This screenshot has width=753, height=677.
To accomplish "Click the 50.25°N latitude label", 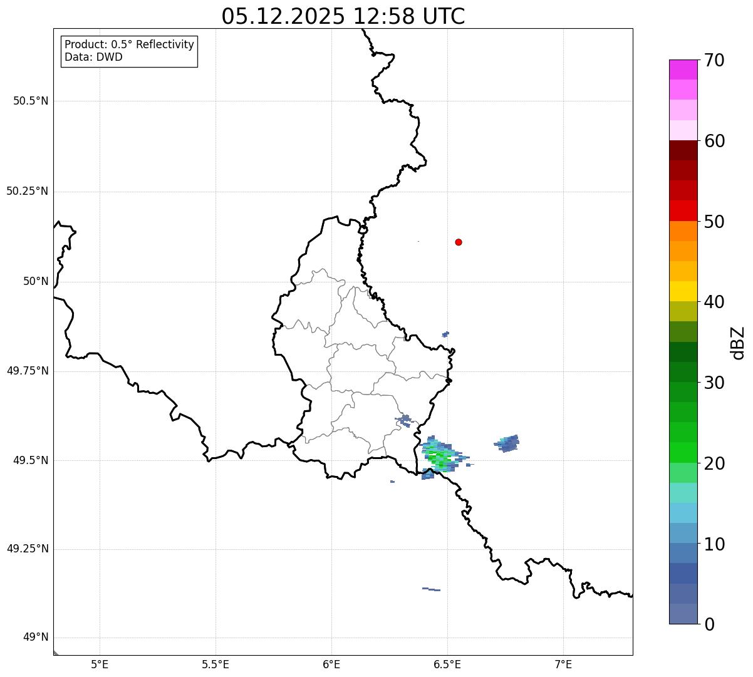I will point(28,192).
